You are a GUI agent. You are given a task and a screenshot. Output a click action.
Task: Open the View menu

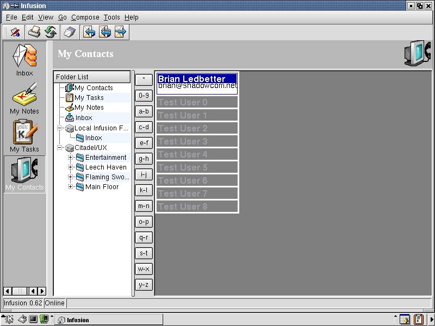(46, 17)
